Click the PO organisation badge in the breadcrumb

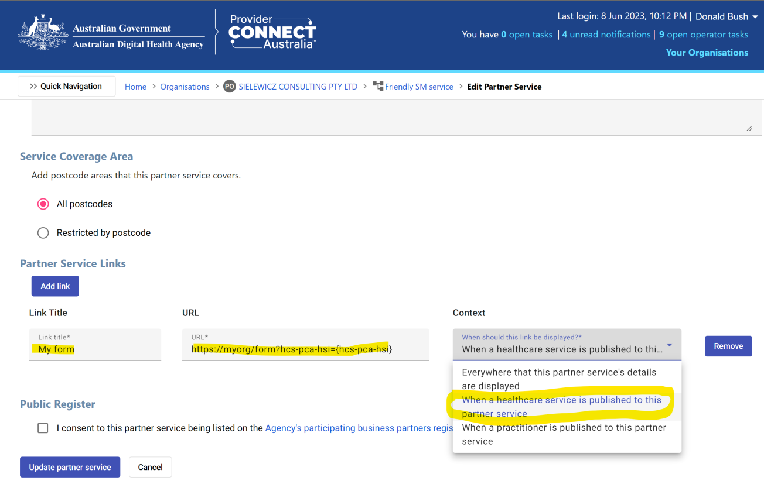click(228, 86)
